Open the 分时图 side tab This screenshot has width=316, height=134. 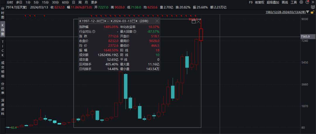[3, 13]
